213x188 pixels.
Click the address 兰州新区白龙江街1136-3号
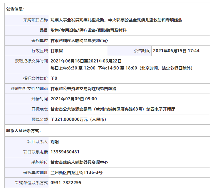click(x=76, y=172)
